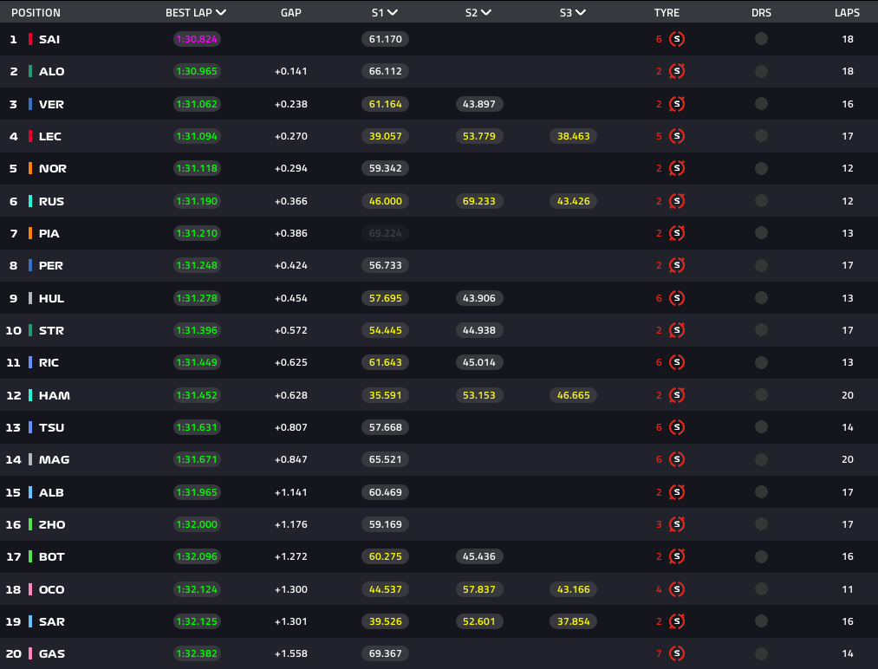Open the S3 sort chevron

pos(581,12)
